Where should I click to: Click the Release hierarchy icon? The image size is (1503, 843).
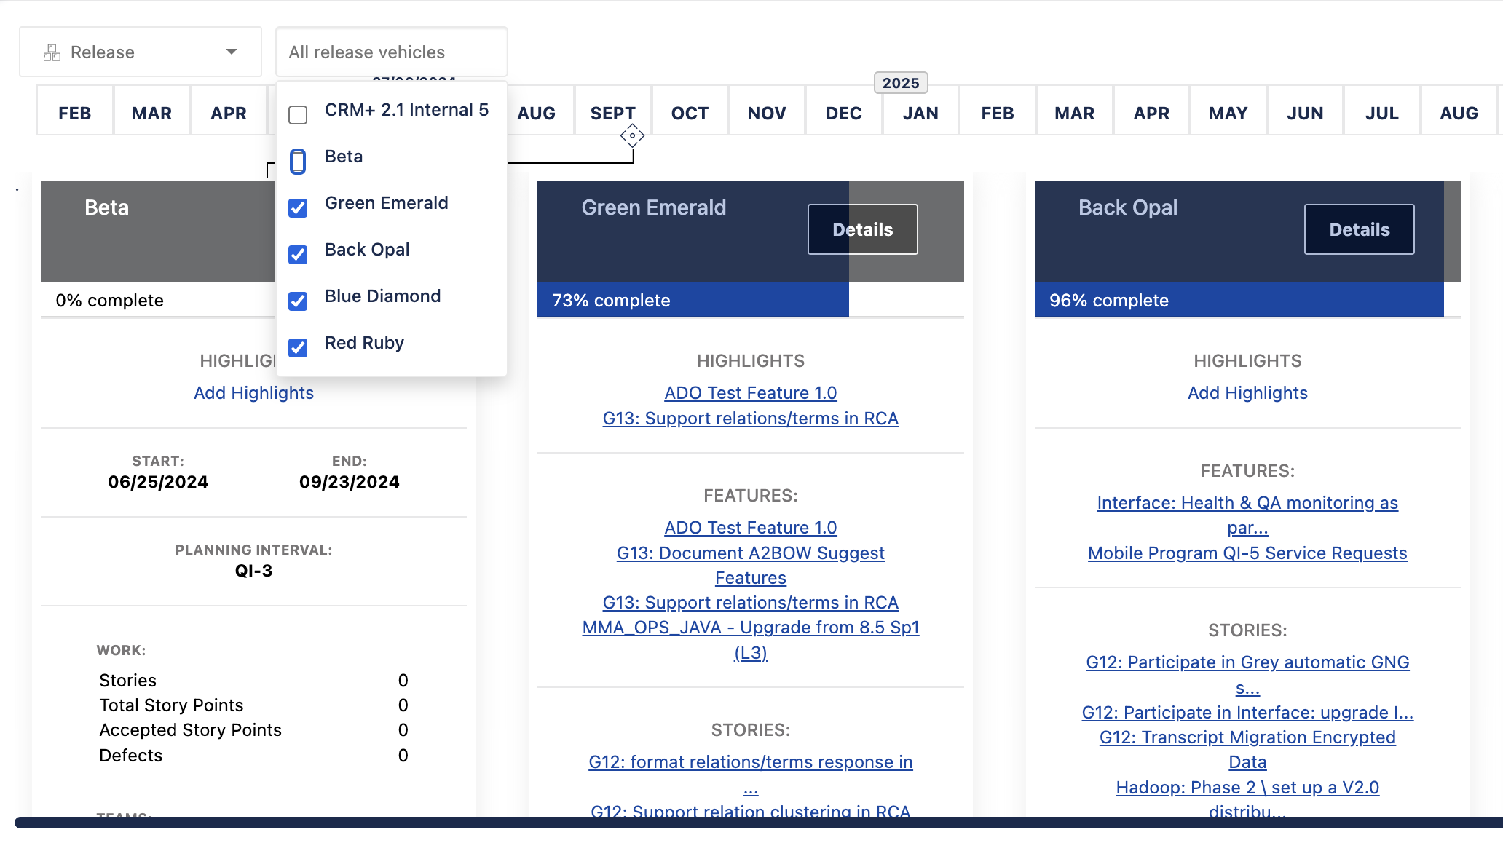[x=52, y=52]
